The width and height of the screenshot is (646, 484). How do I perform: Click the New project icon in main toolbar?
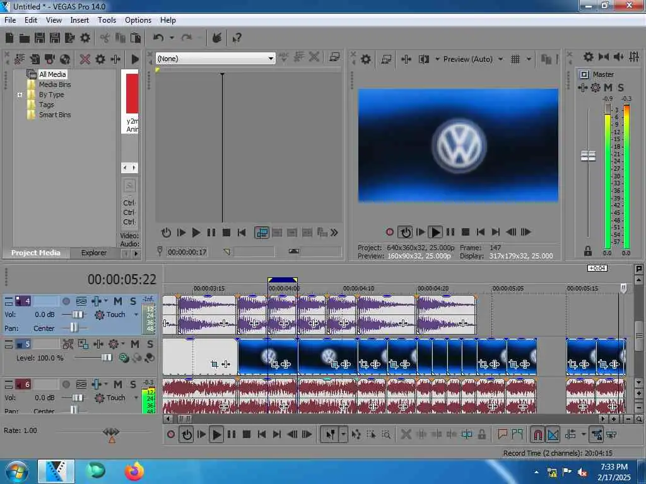point(9,38)
